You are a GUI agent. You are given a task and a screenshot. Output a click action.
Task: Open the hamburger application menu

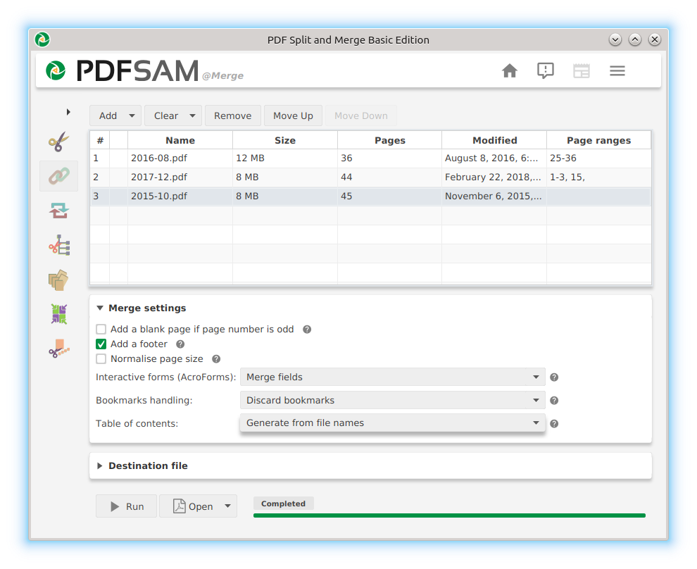[x=617, y=70]
